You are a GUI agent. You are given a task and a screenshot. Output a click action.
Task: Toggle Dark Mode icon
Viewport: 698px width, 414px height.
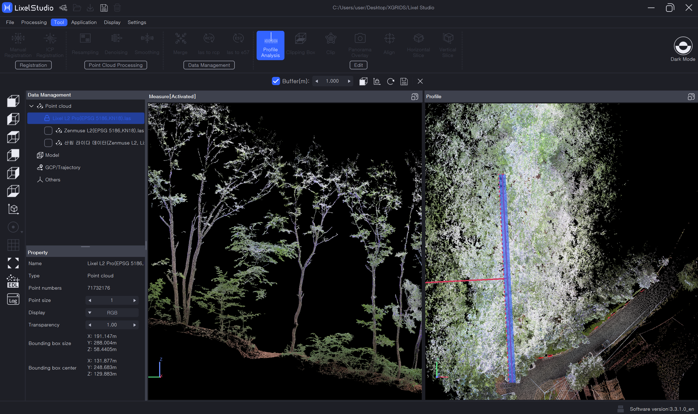[683, 46]
